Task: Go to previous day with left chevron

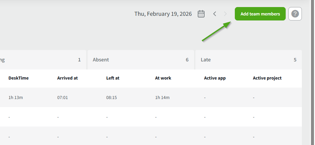Action: [x=215, y=14]
